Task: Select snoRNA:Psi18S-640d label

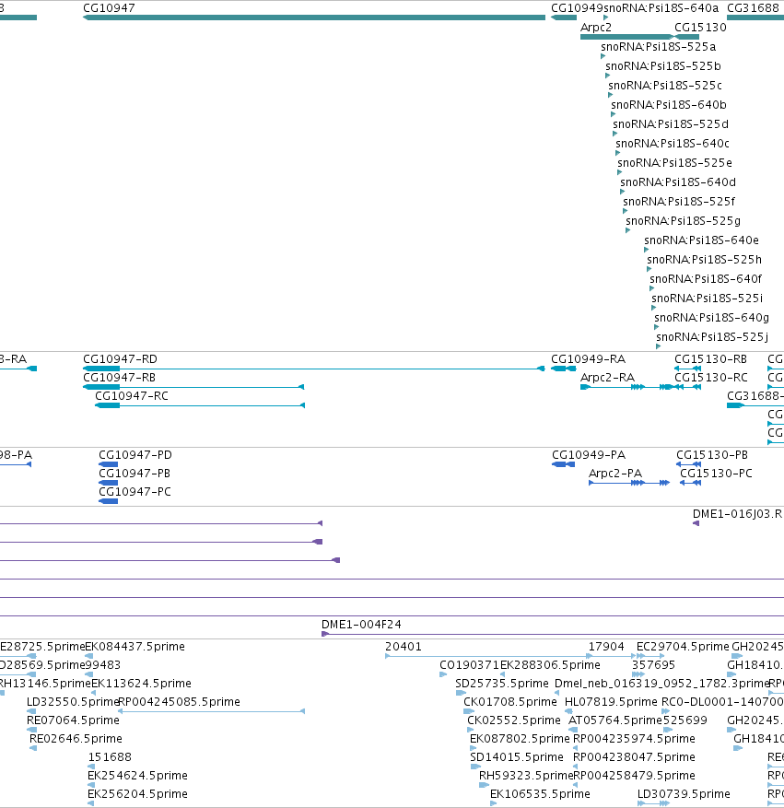Action: pos(678,182)
